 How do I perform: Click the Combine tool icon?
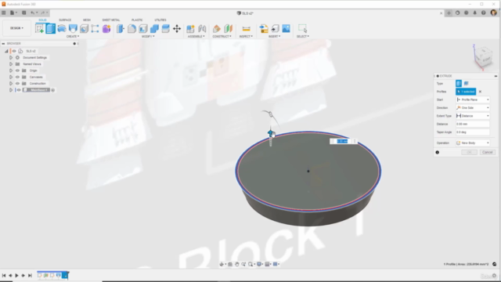pyautogui.click(x=154, y=28)
